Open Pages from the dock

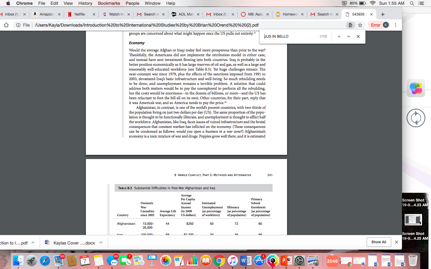(179, 261)
